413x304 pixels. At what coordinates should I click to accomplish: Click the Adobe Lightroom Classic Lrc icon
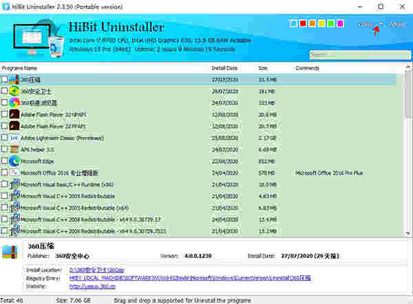tap(14, 138)
